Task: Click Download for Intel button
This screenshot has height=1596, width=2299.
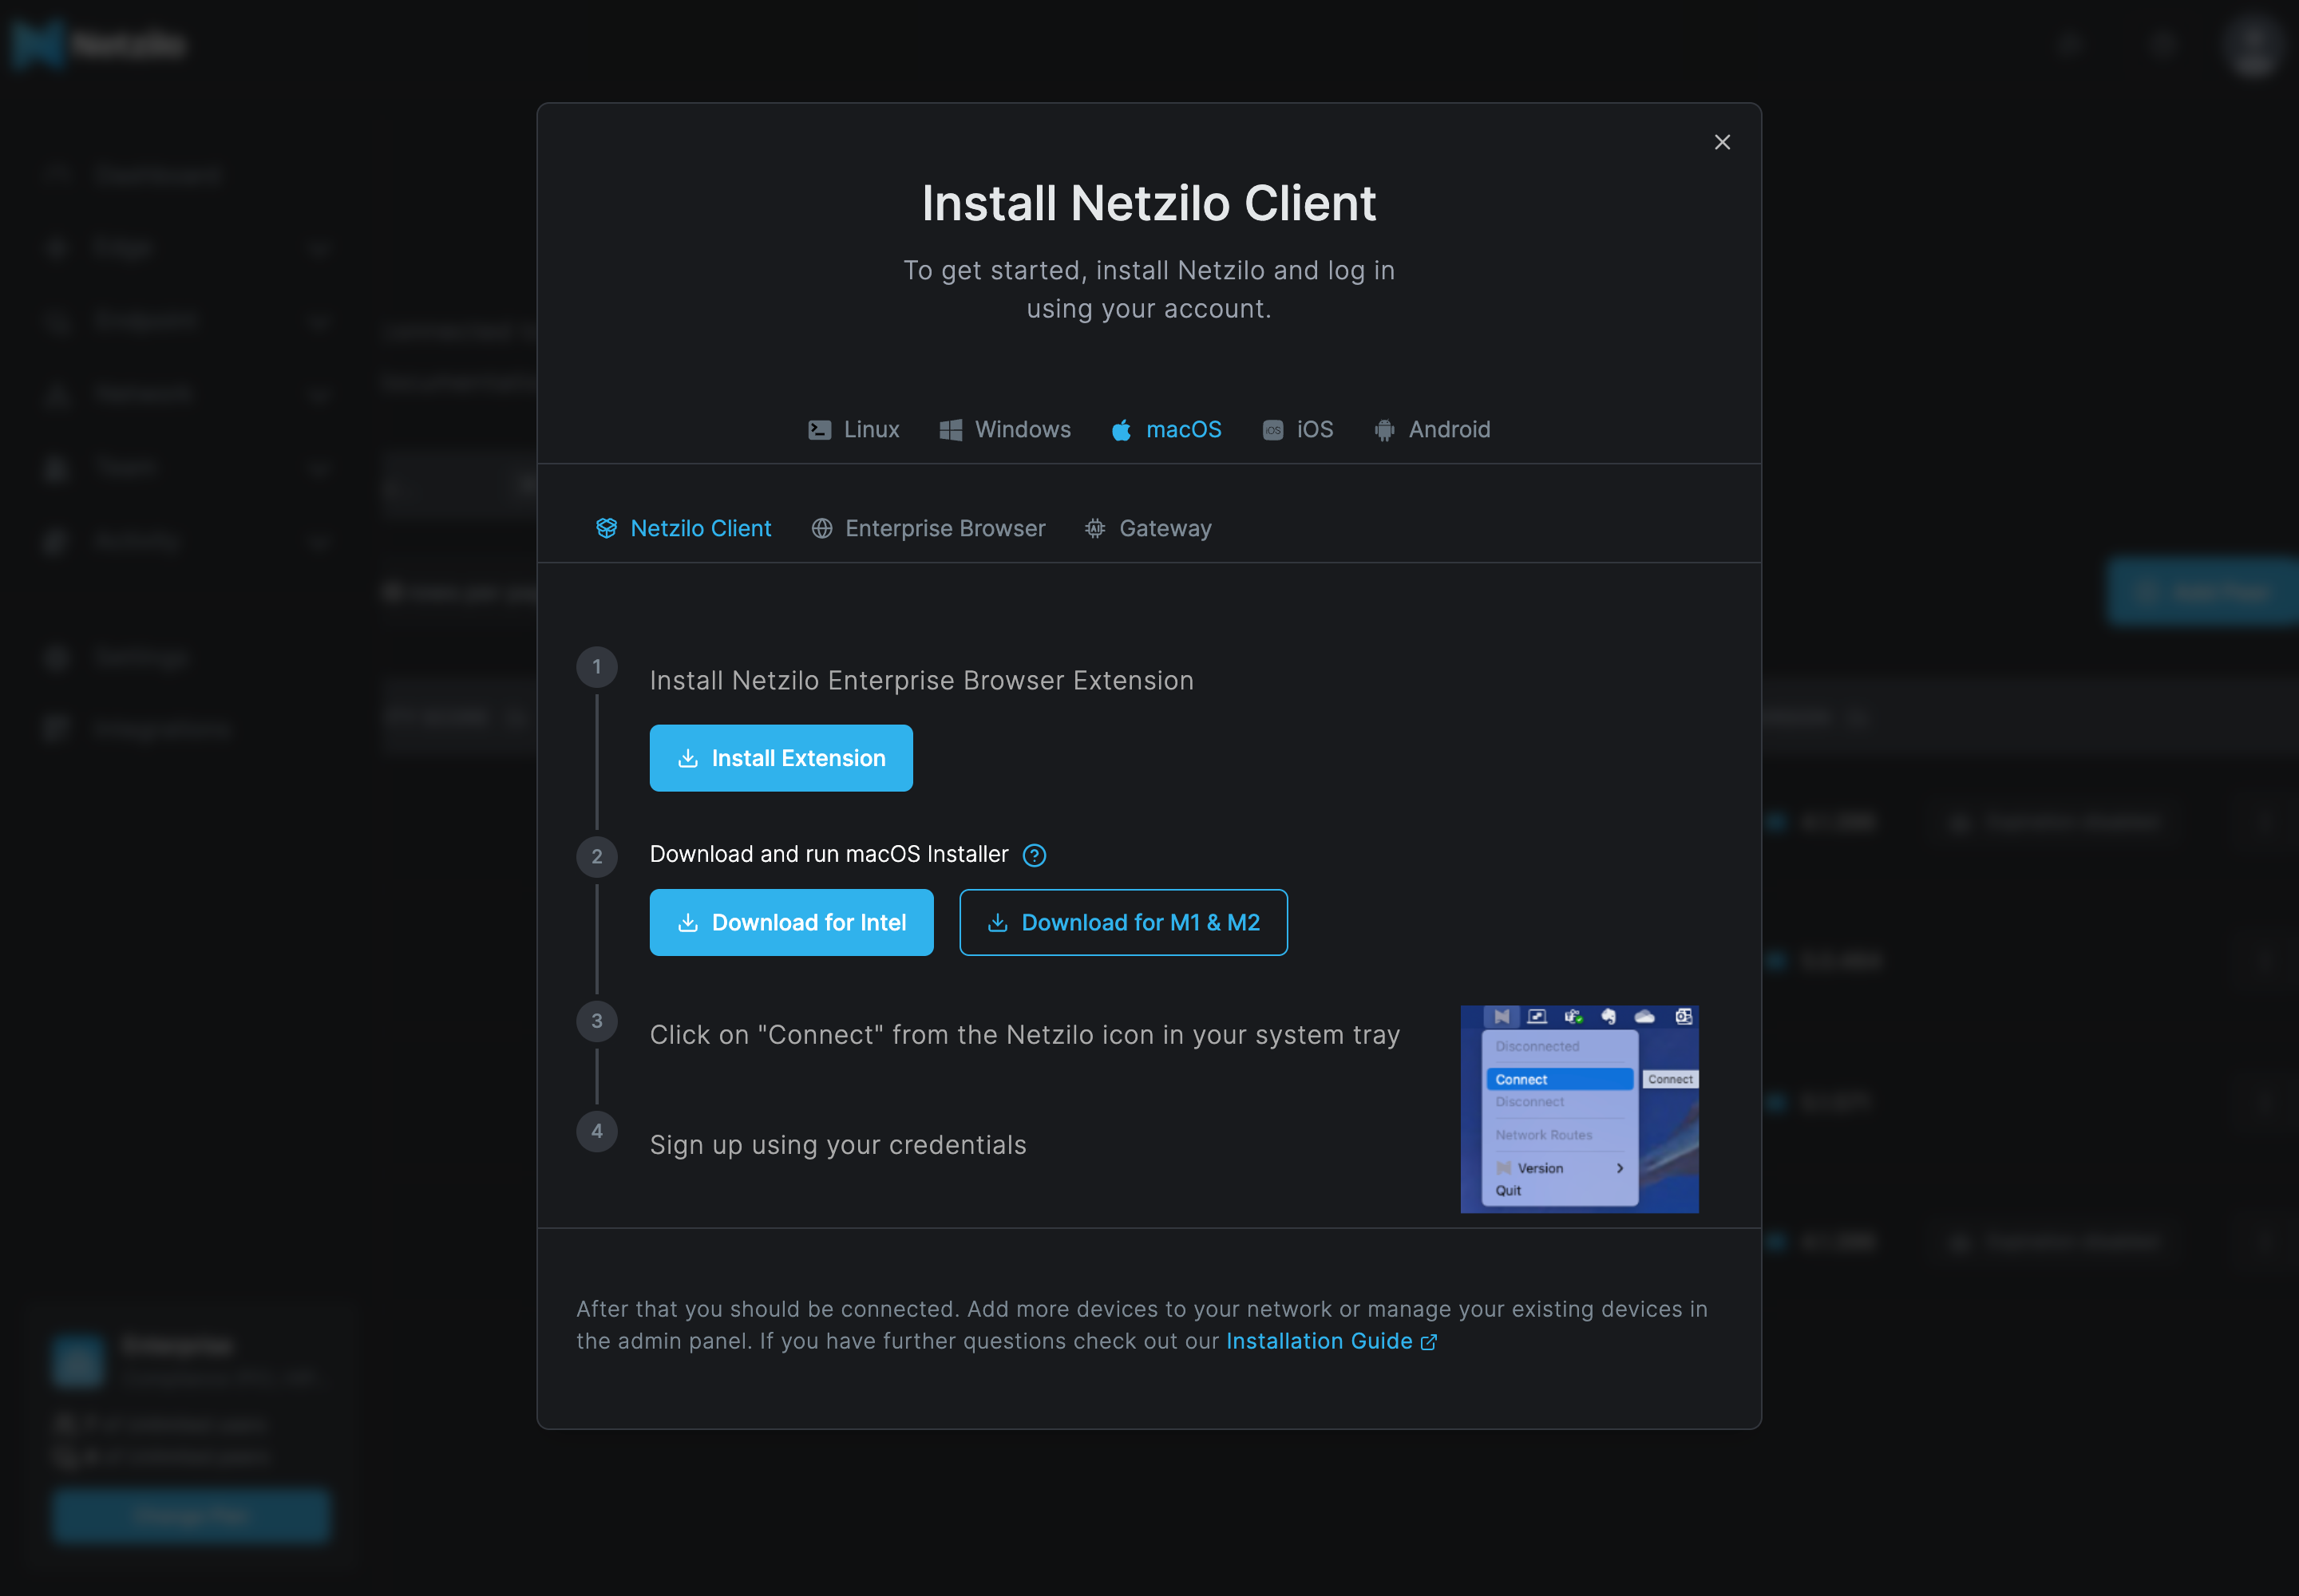Action: pos(790,922)
